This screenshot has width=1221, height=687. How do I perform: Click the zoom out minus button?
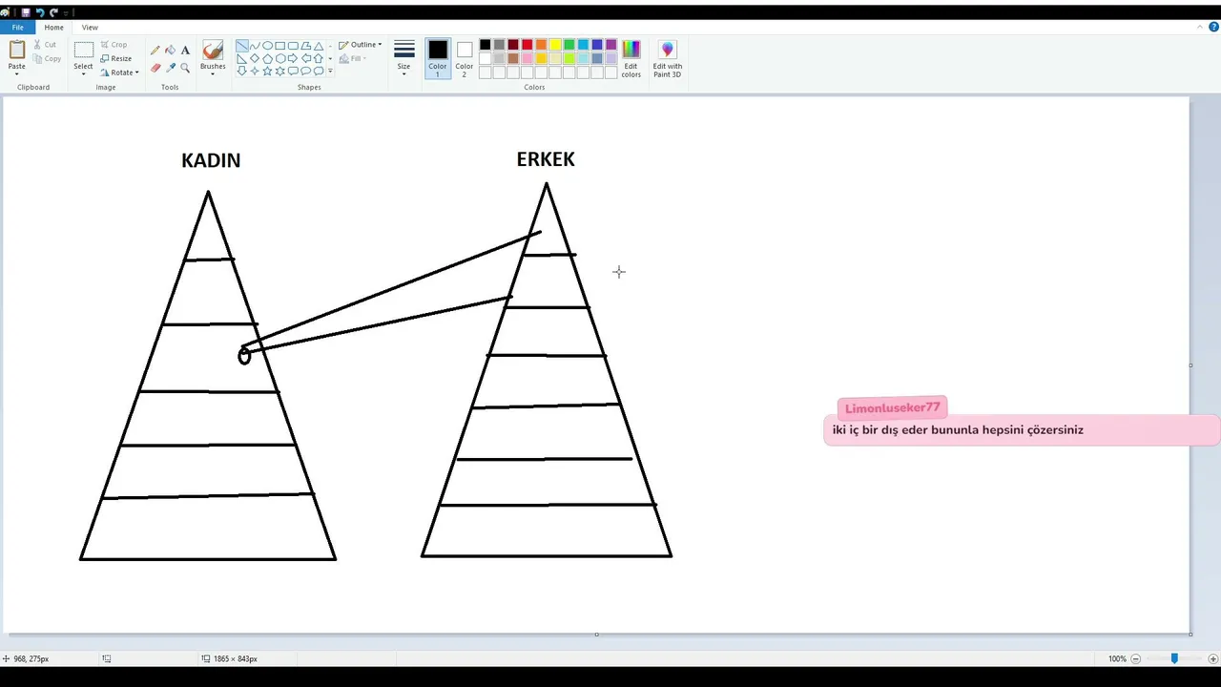click(1135, 658)
